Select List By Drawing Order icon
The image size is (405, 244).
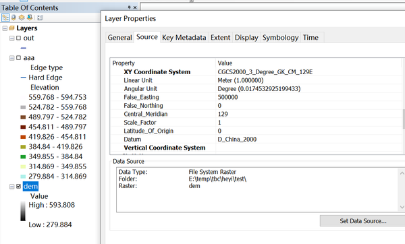5,18
